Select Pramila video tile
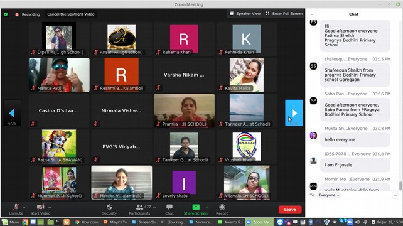The image size is (403, 226). click(184, 111)
